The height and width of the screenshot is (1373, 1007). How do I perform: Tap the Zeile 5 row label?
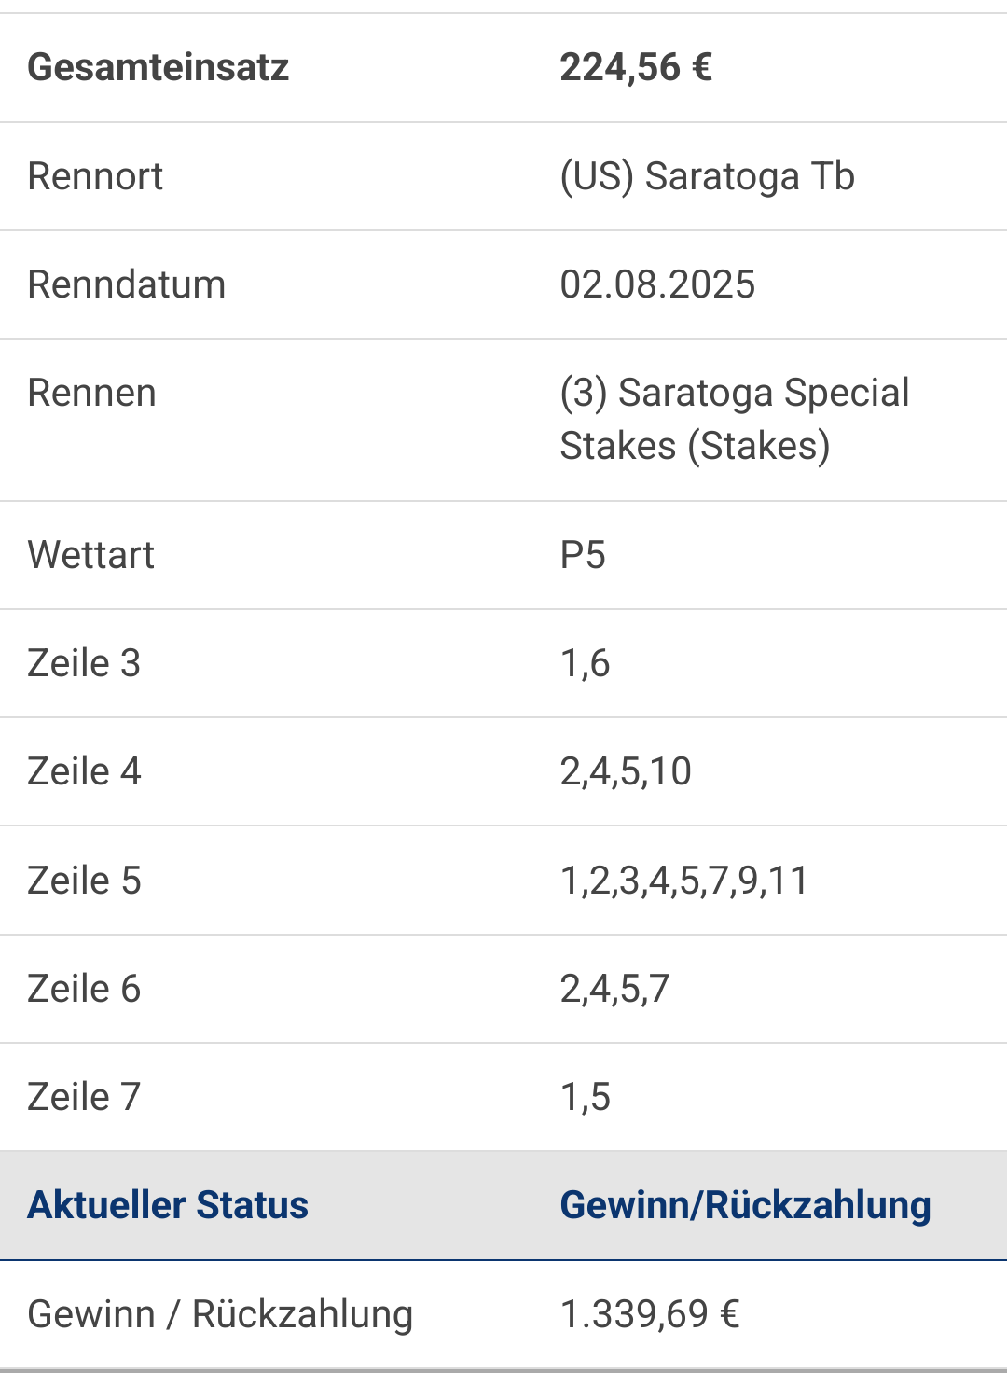point(84,881)
